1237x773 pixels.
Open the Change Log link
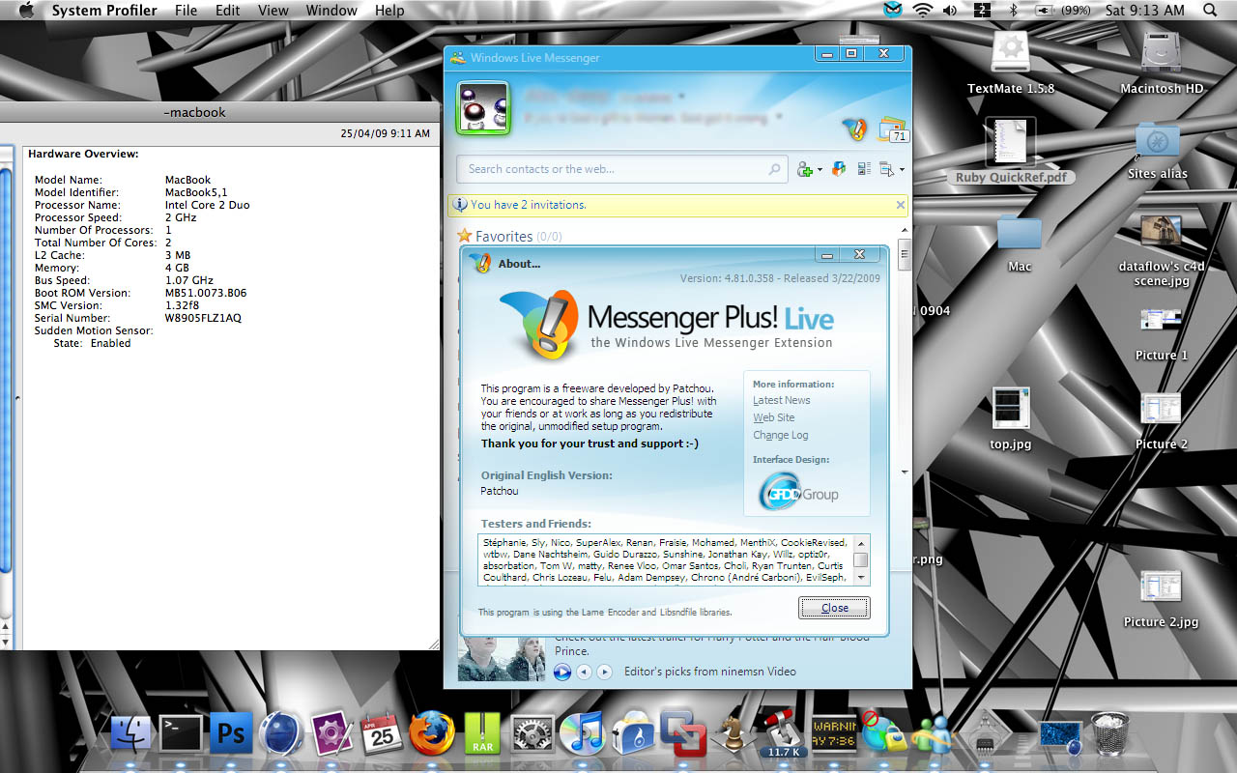click(x=780, y=435)
